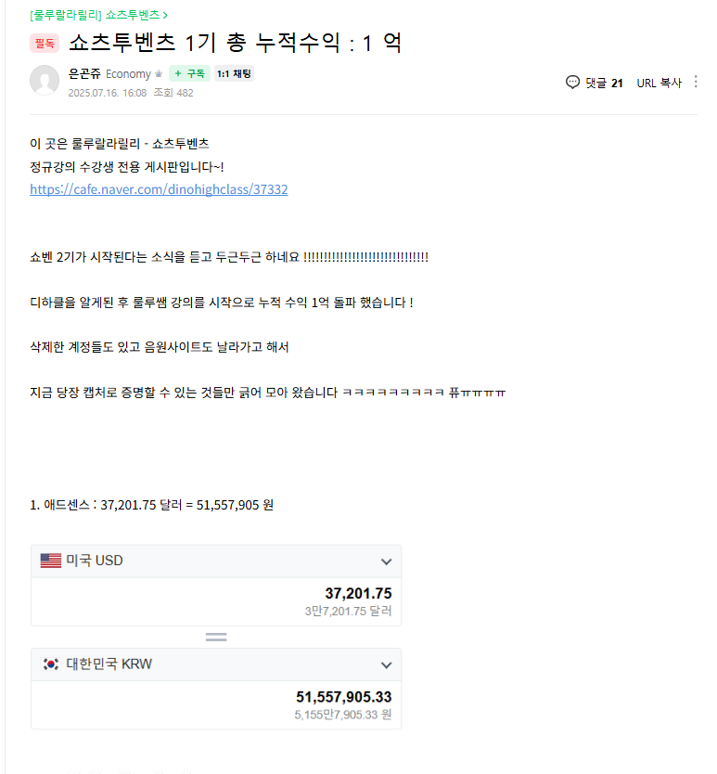Click the 필독 badge beside the title

pos(45,44)
